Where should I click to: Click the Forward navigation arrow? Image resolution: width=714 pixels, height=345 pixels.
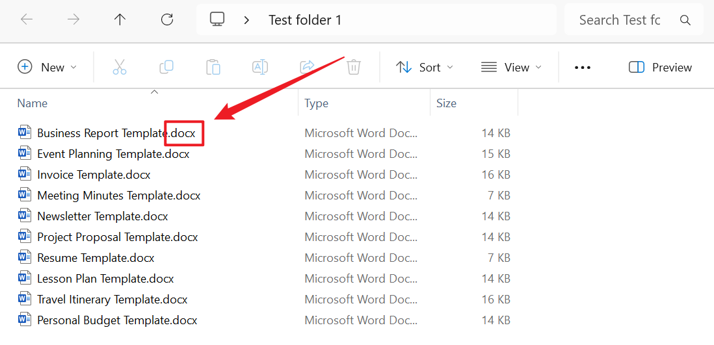pos(73,19)
